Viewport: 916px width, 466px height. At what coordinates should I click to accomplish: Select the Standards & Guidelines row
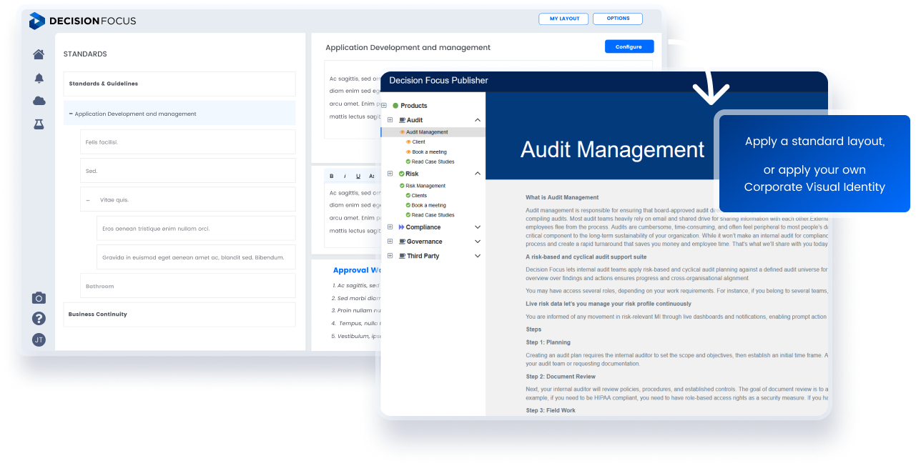tap(179, 84)
